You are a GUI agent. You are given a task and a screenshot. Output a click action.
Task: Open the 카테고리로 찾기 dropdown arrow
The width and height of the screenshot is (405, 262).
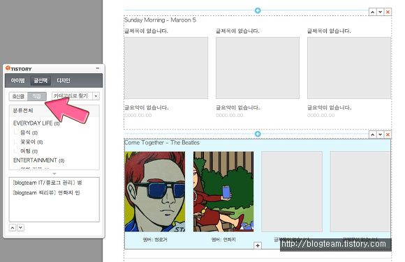click(x=96, y=96)
